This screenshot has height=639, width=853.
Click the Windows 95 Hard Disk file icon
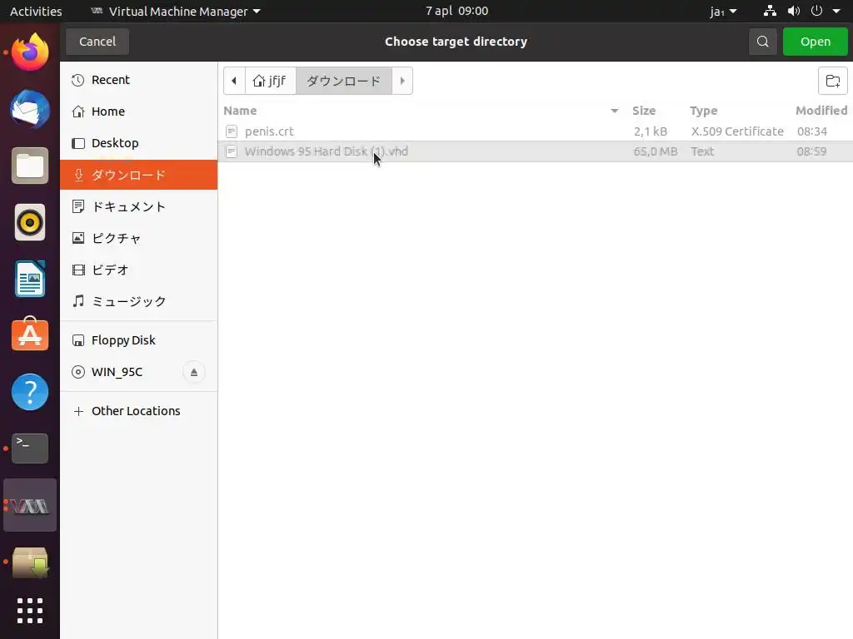click(x=232, y=151)
